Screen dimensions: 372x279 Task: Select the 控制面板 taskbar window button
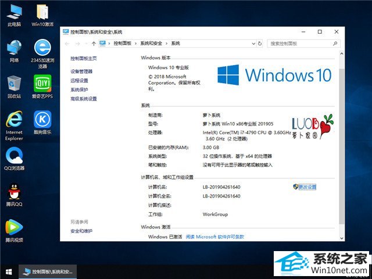point(48,272)
